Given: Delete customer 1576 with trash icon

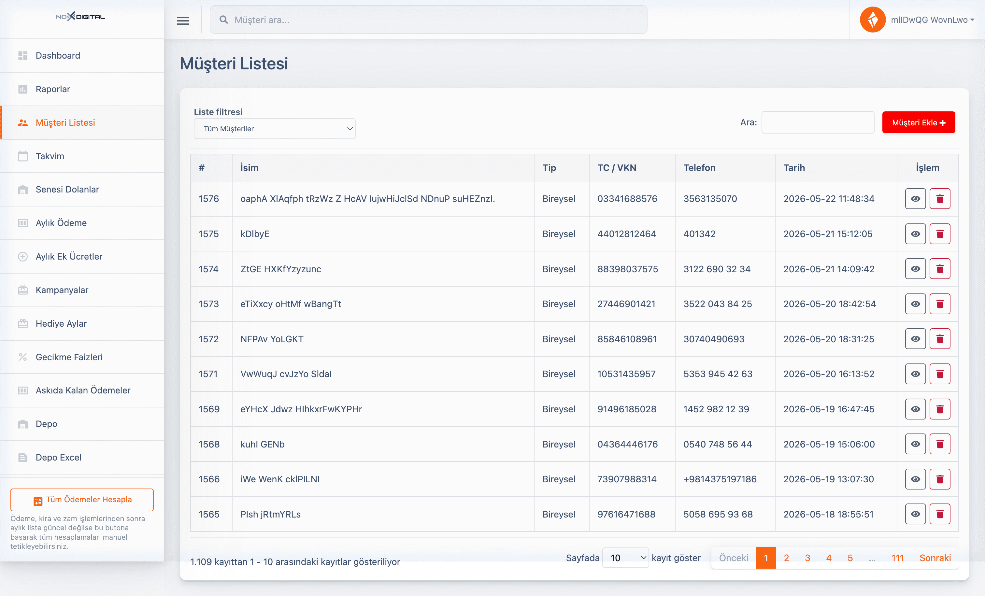Looking at the screenshot, I should pyautogui.click(x=940, y=199).
